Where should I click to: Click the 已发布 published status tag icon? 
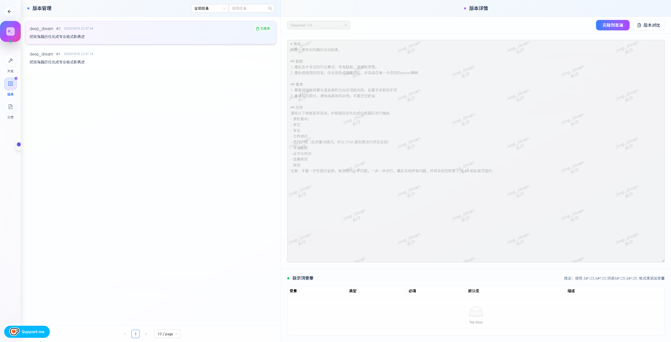pos(257,29)
